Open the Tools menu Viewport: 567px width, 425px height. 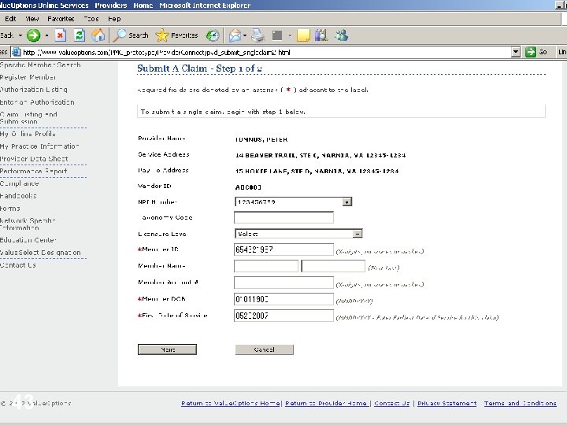(91, 19)
